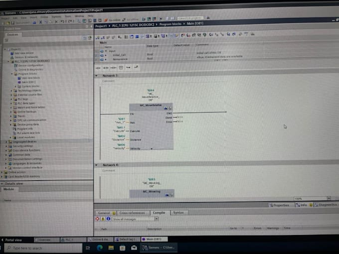The height and width of the screenshot is (254, 339).
Task: Open Microsoft Edge from taskbar
Action: click(x=100, y=248)
